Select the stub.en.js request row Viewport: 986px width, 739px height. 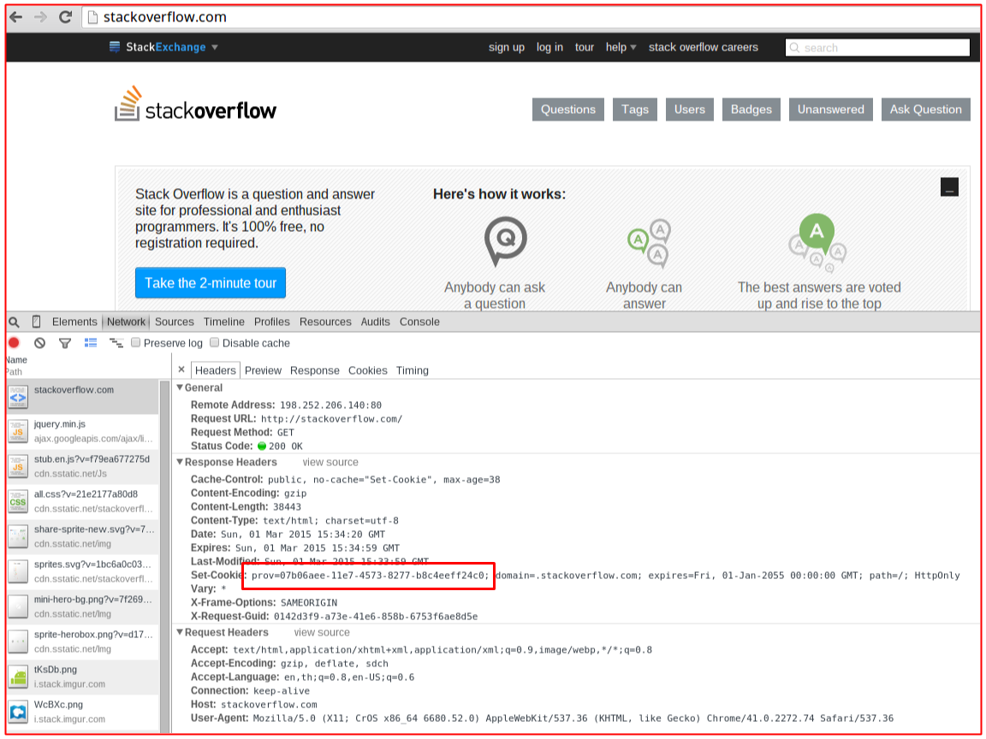click(x=82, y=466)
